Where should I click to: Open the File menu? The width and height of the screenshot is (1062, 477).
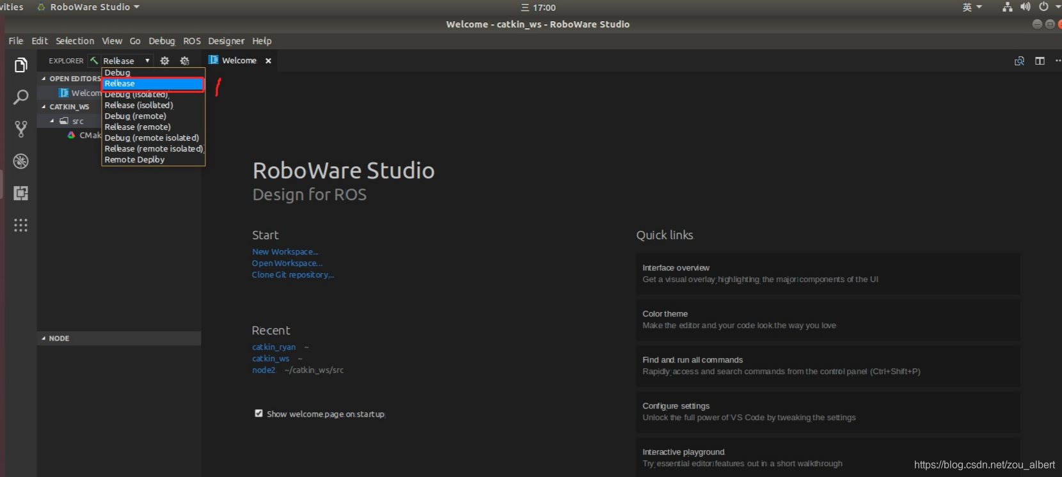(x=16, y=41)
